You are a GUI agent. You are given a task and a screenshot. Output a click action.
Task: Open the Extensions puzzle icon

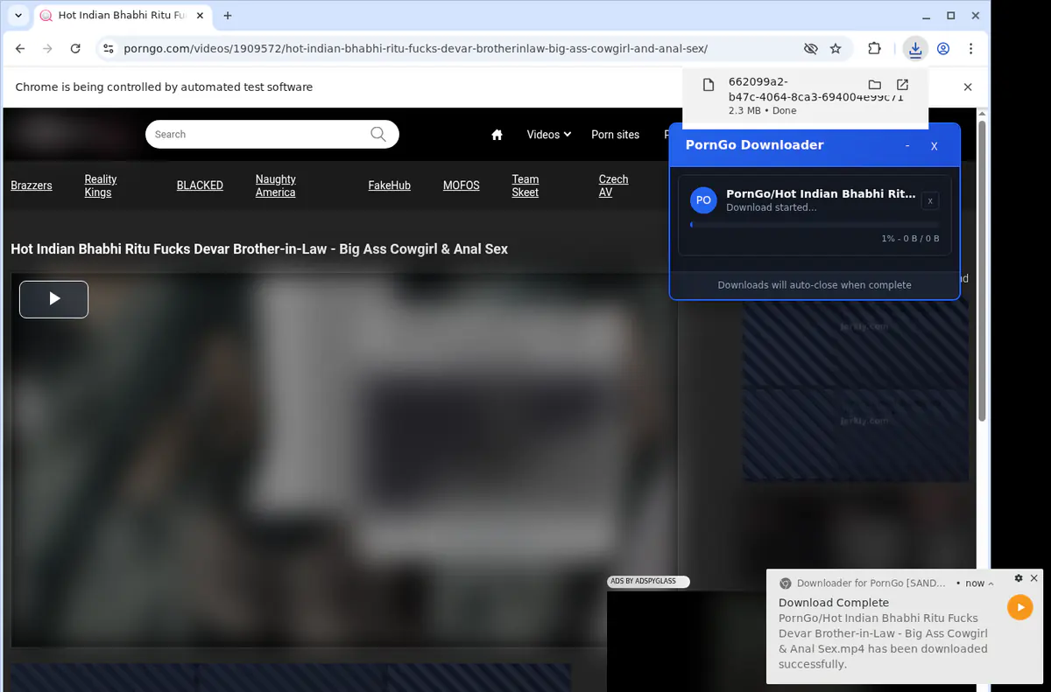874,49
